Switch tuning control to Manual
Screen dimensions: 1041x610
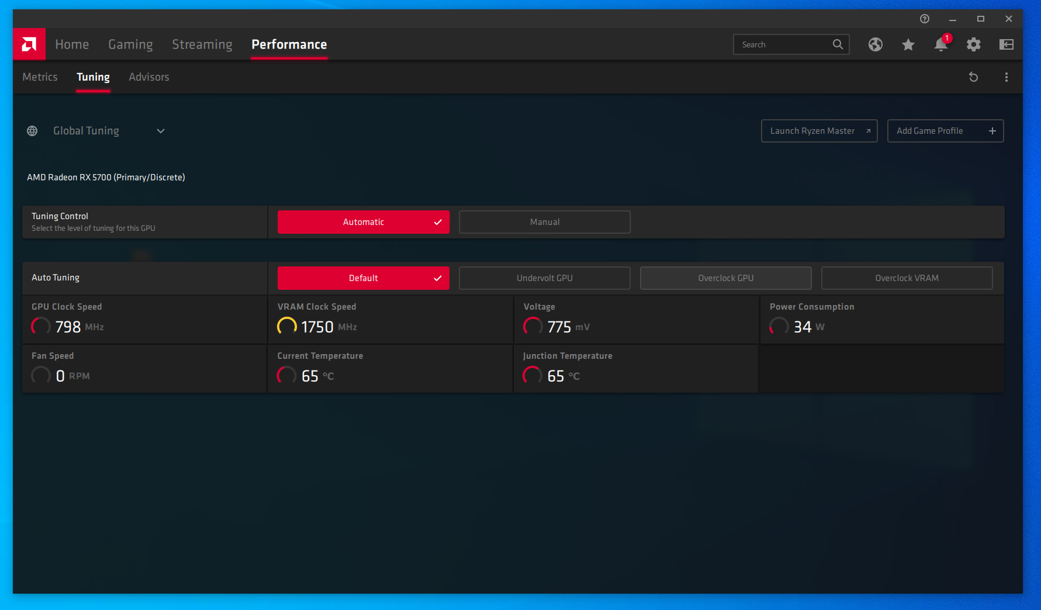tap(544, 222)
